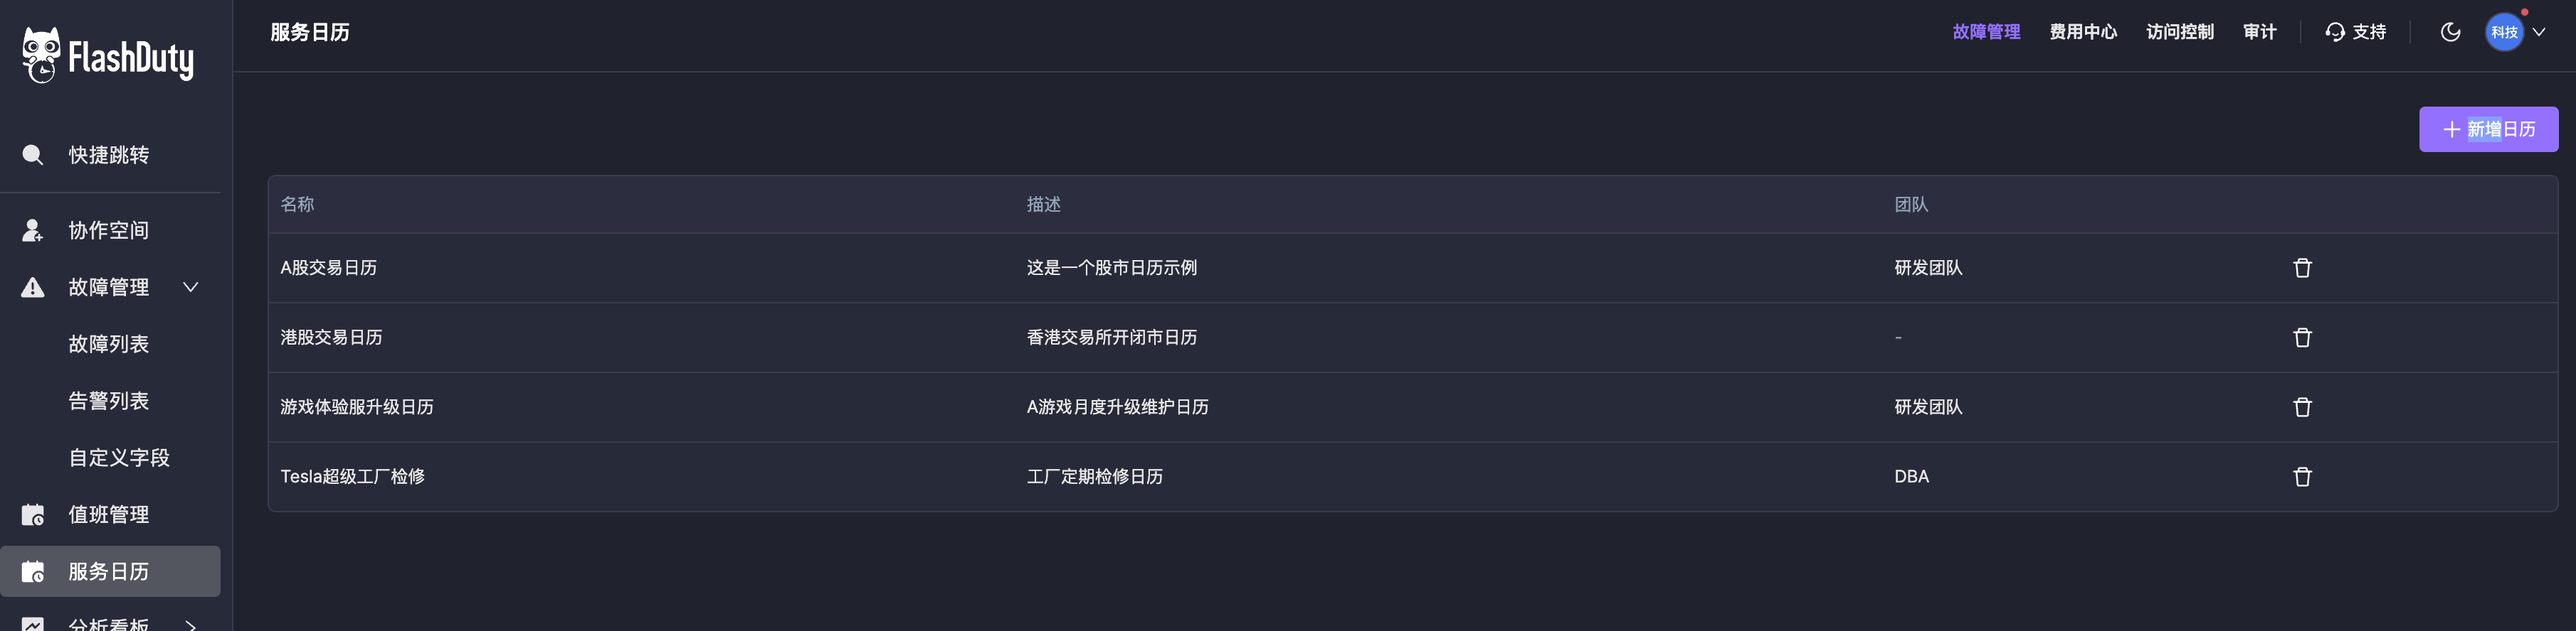This screenshot has height=631, width=2576.
Task: Open 值班管理 calendar icon
Action: (33, 514)
